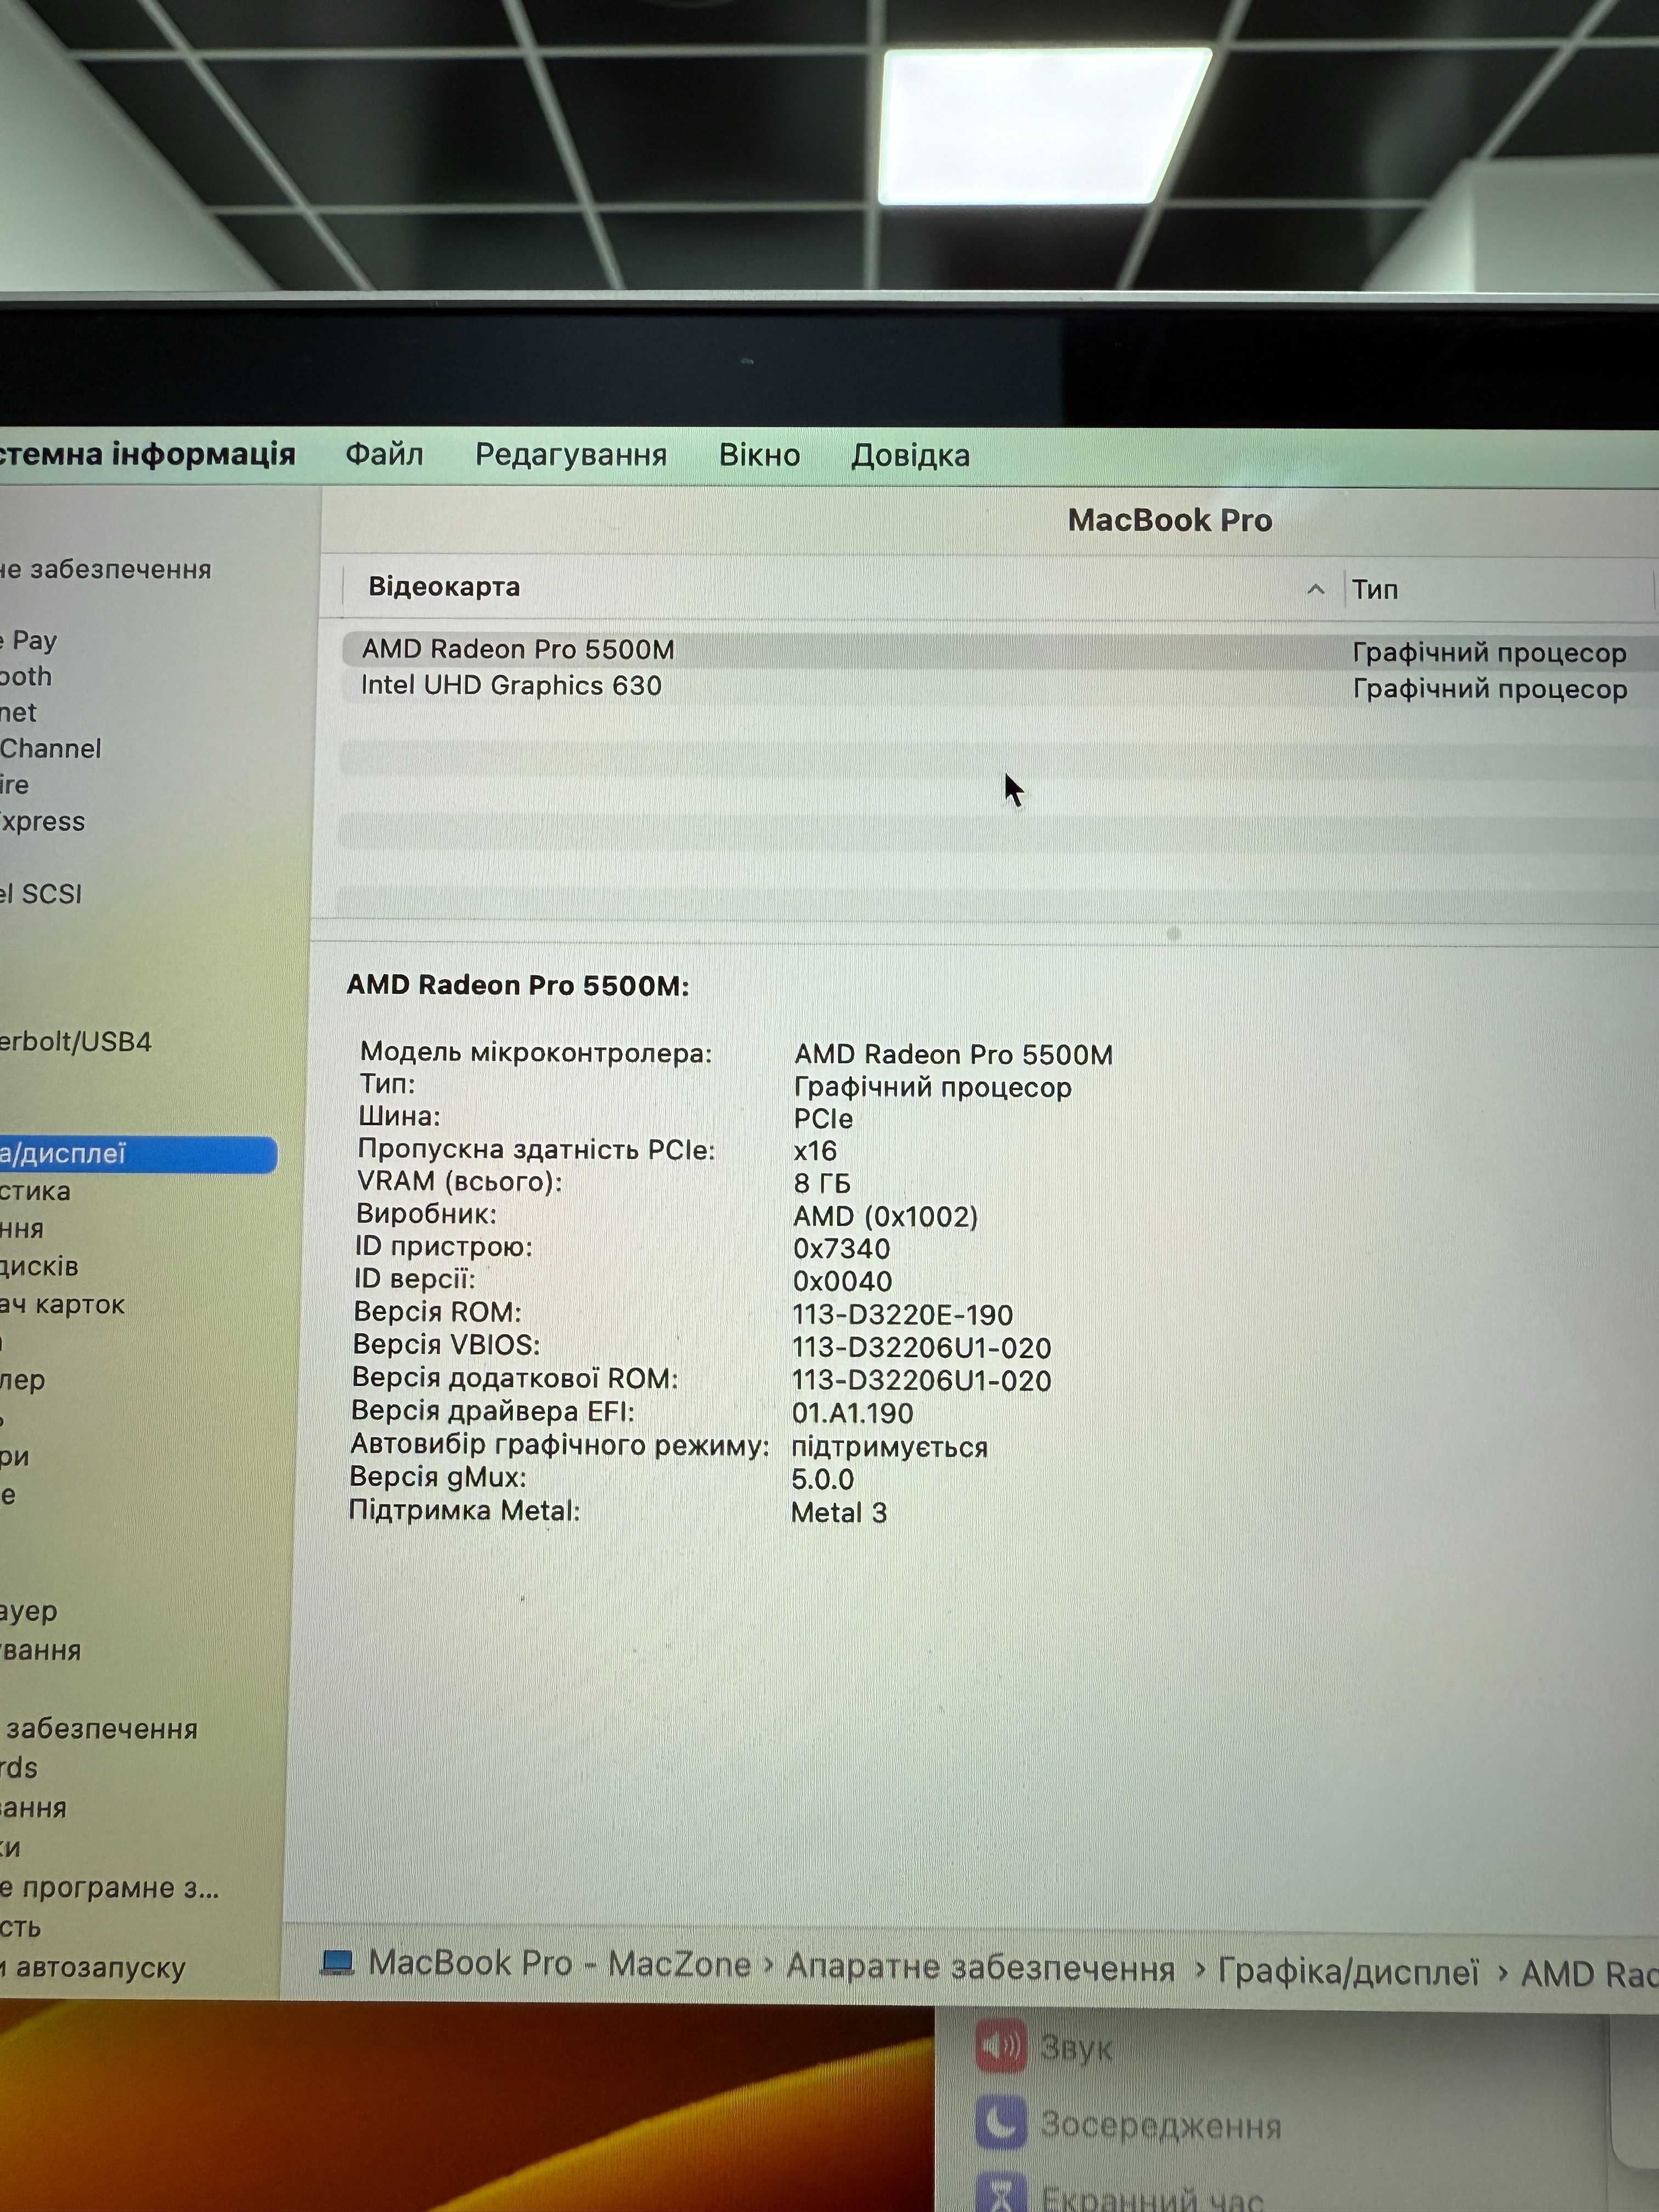1659x2212 pixels.
Task: Click the Версія ROM value 113-D3220E-190
Action: pyautogui.click(x=902, y=1315)
